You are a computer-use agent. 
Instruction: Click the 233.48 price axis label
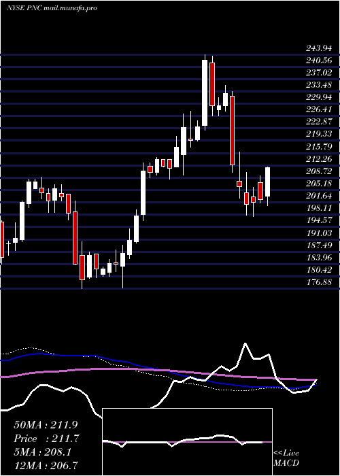[318, 85]
